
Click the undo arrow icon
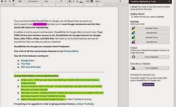tap(6, 1)
